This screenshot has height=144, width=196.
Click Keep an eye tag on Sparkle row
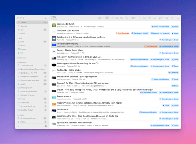point(160,125)
